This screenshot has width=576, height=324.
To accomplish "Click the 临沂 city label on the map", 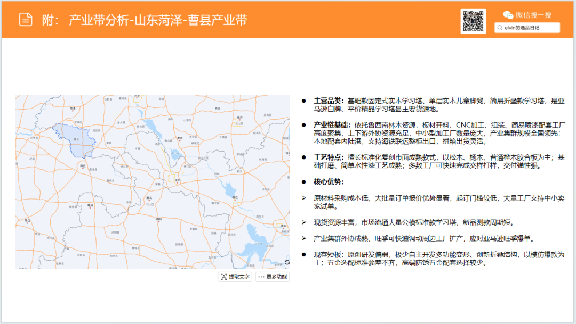I will (239, 118).
